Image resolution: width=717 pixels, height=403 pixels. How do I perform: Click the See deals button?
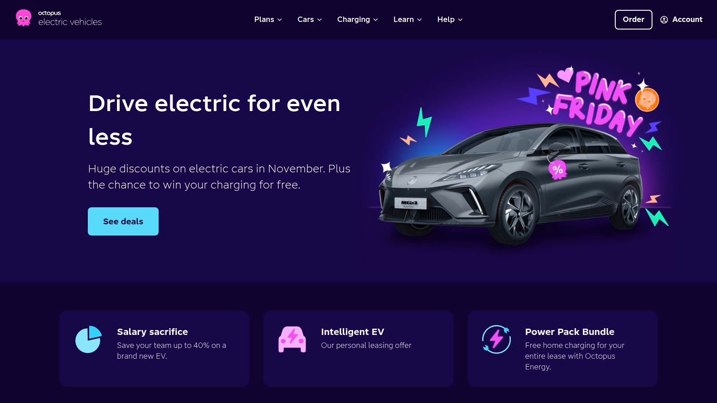click(123, 221)
